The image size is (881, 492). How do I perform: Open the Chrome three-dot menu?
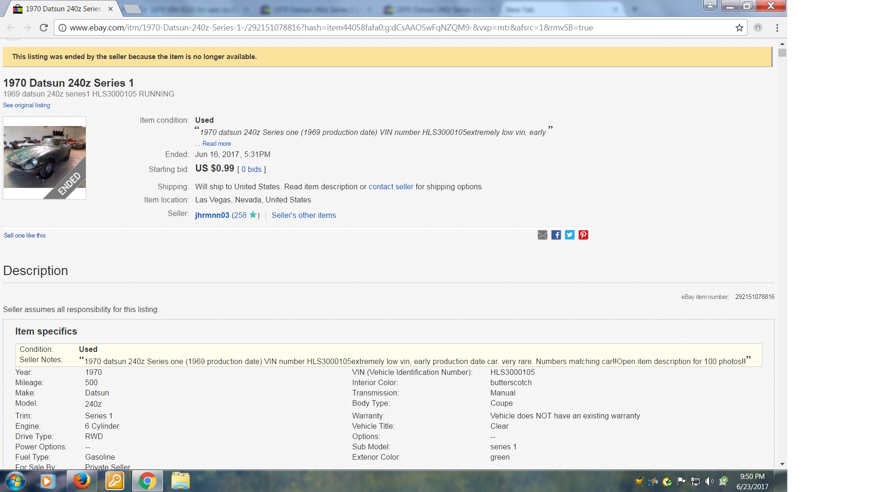[777, 28]
